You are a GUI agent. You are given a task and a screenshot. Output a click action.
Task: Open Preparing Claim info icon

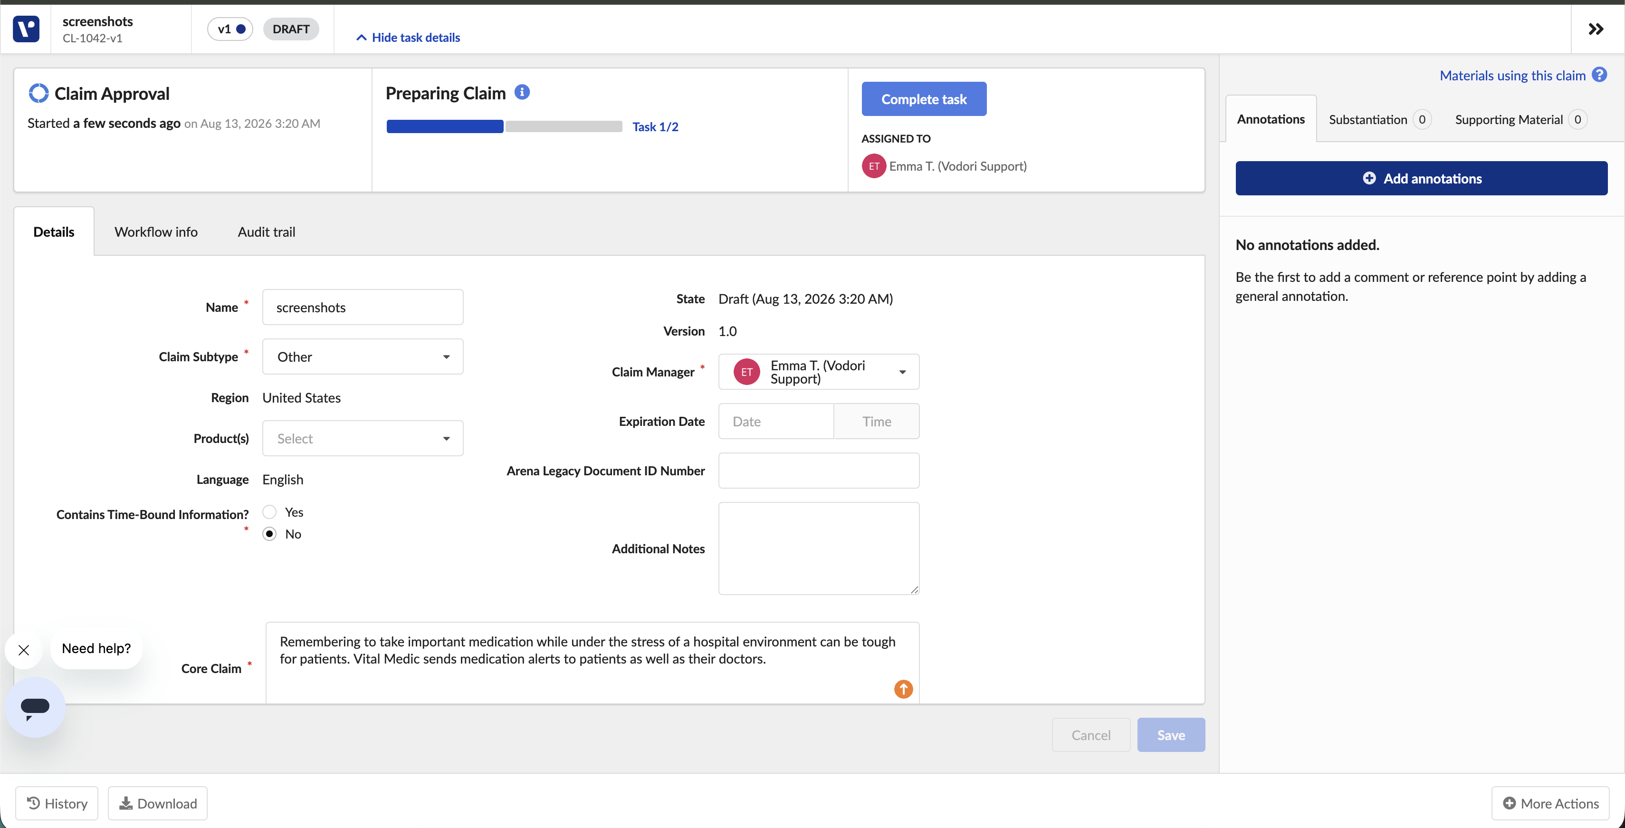522,92
